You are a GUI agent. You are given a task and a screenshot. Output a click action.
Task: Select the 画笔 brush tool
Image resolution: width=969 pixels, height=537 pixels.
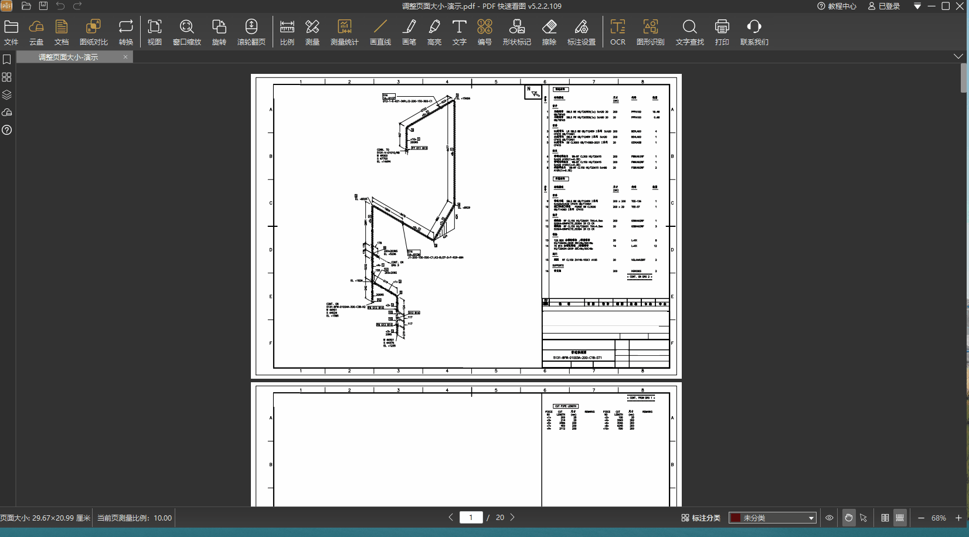(409, 32)
